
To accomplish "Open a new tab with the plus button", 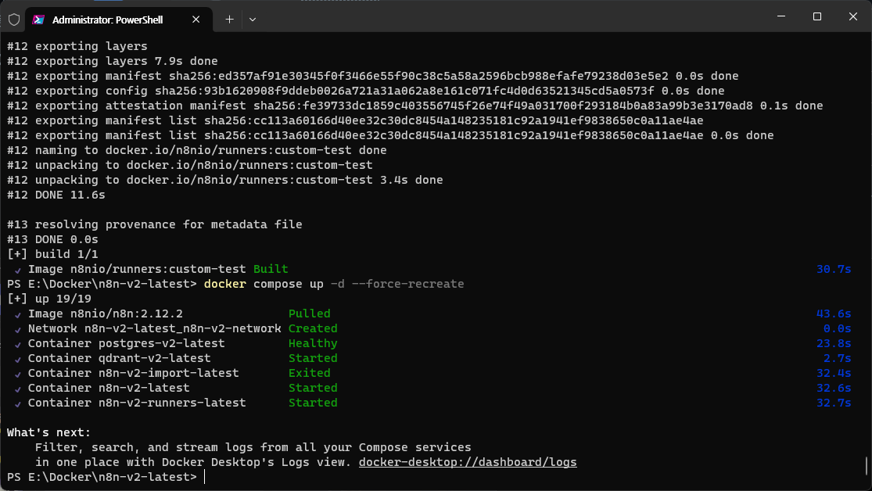I will [x=229, y=20].
